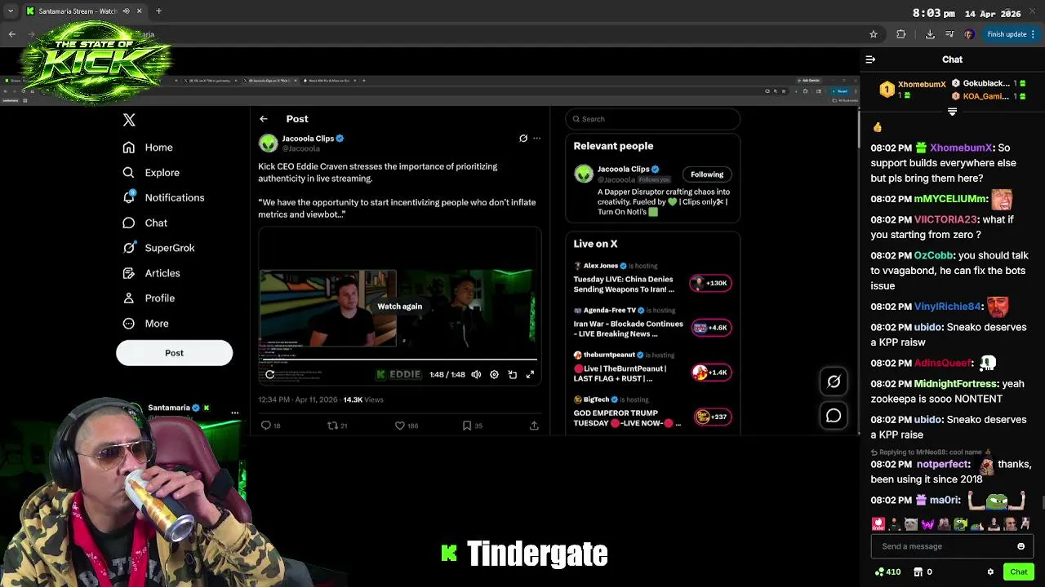Open Chrome extensions puzzle icon
Image resolution: width=1045 pixels, height=587 pixels.
pyautogui.click(x=900, y=34)
